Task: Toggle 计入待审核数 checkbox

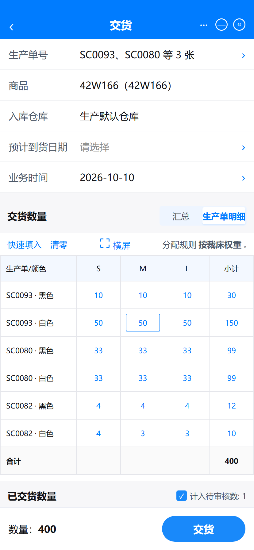Action: point(182,496)
